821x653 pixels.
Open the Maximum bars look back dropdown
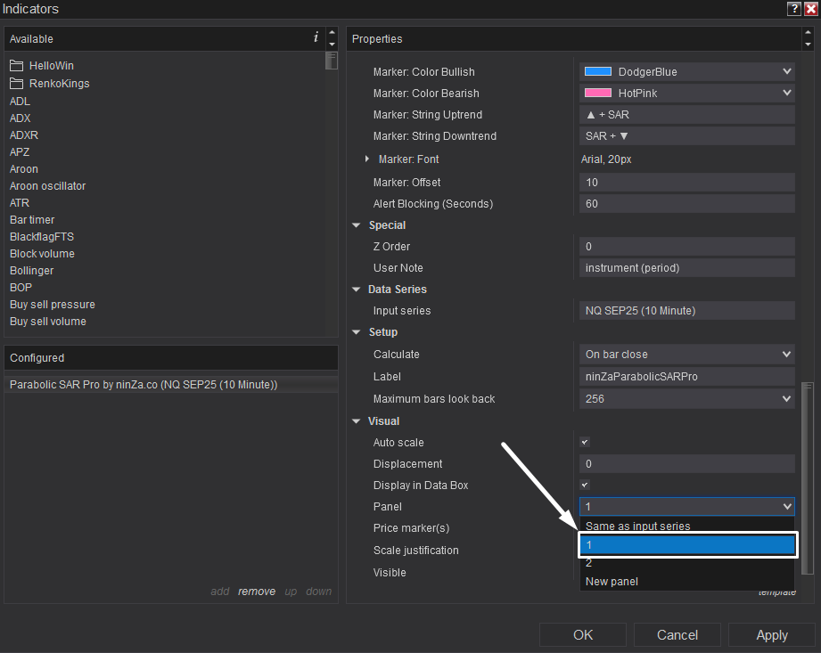pyautogui.click(x=687, y=399)
